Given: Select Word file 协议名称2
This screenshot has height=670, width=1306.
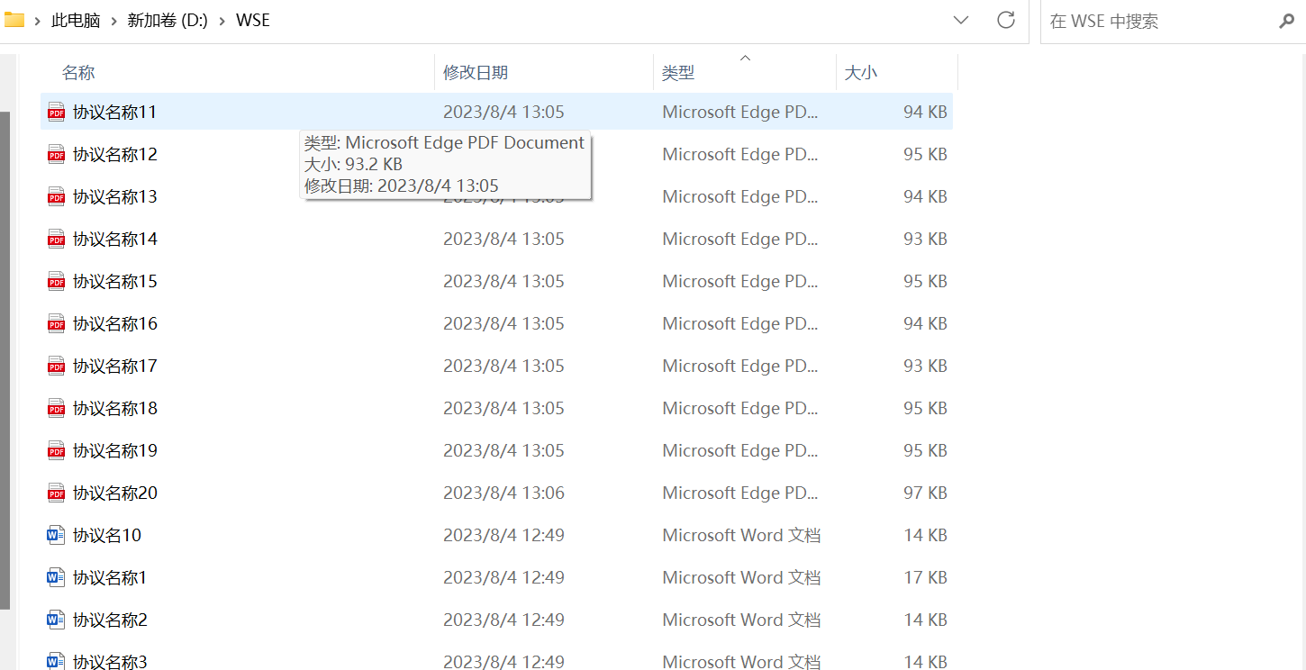Looking at the screenshot, I should 496,620.
